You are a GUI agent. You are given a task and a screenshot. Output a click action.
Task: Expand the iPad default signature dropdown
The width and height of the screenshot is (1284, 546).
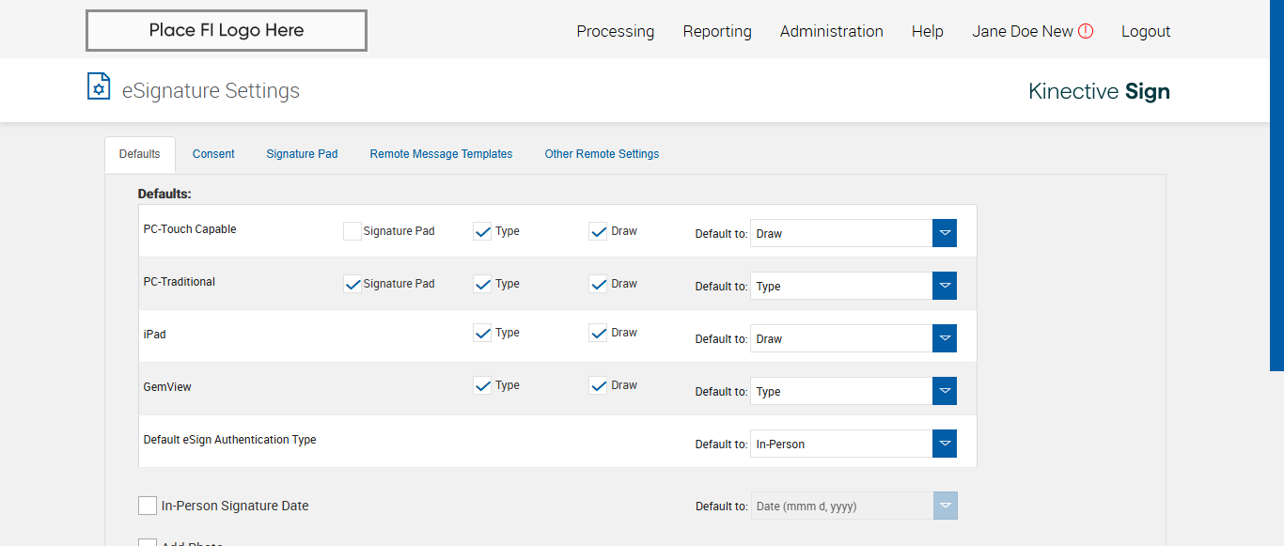coord(945,338)
